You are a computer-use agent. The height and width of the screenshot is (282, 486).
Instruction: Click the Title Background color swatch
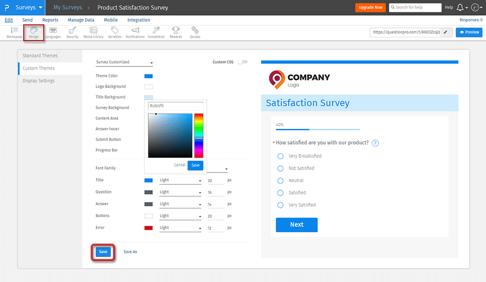tap(148, 97)
